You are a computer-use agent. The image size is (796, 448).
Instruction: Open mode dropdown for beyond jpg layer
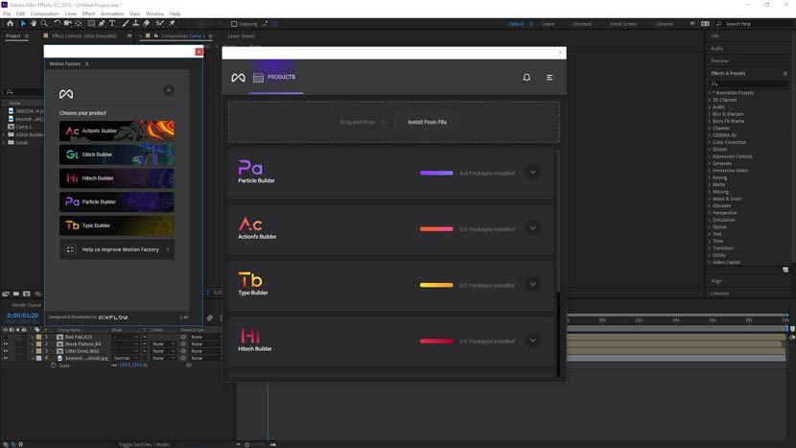(126, 358)
